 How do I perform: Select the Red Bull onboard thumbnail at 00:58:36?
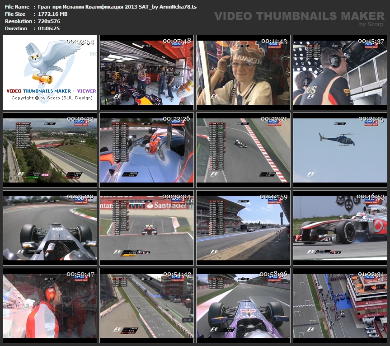point(243,305)
